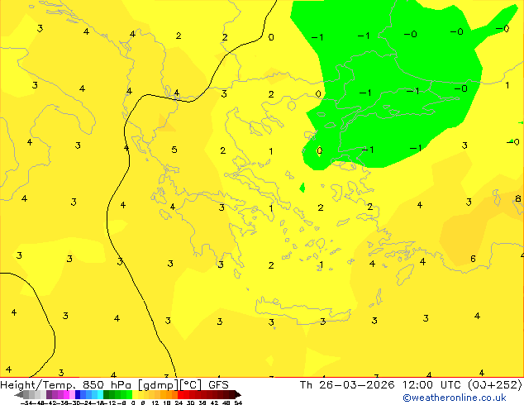Click the gray left arrow end of legend
This screenshot has height=405, width=524.
click(19, 394)
